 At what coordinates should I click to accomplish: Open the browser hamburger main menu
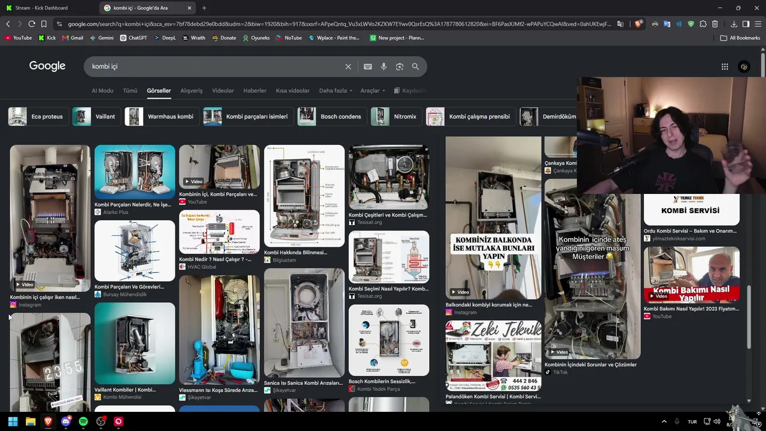(758, 24)
